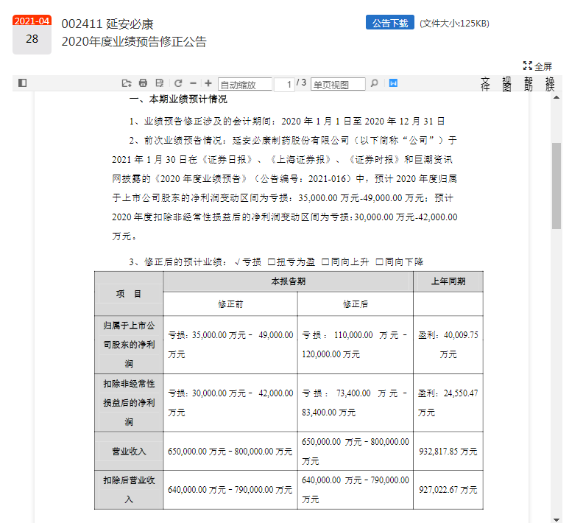Open the 帮助 menu
569x523 pixels.
(529, 84)
